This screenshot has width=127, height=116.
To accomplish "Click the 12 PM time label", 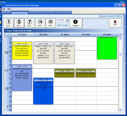I will coord(8,89).
